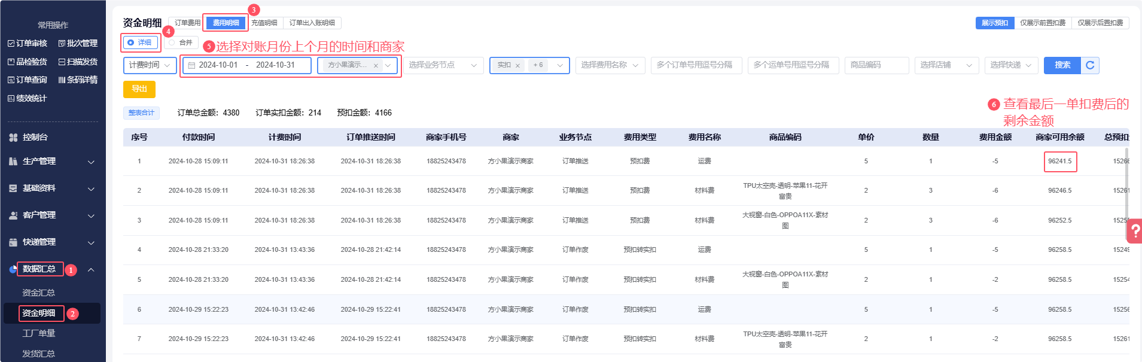Click the 生产管理 menu icon

[13, 162]
